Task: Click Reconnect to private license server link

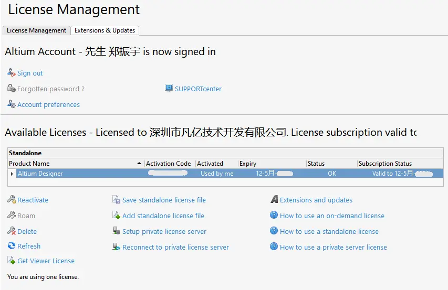Action: point(176,247)
